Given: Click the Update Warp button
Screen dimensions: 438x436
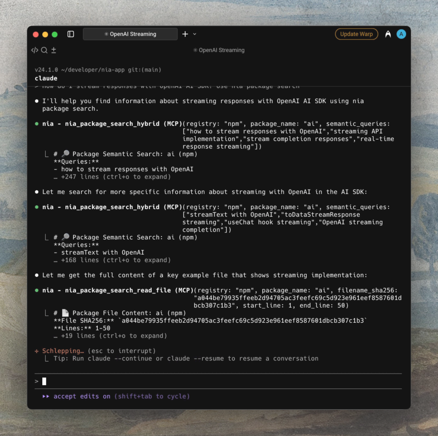Looking at the screenshot, I should tap(356, 34).
